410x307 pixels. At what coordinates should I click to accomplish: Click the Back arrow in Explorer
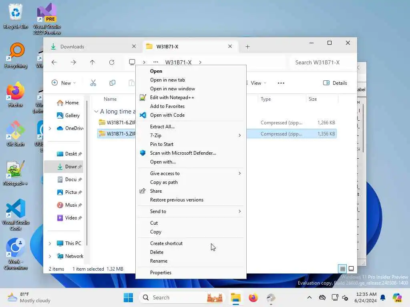pos(54,62)
